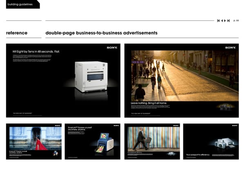The height and width of the screenshot is (186, 245).
Task: Open the sunlit street ad image
Action: [181, 81]
